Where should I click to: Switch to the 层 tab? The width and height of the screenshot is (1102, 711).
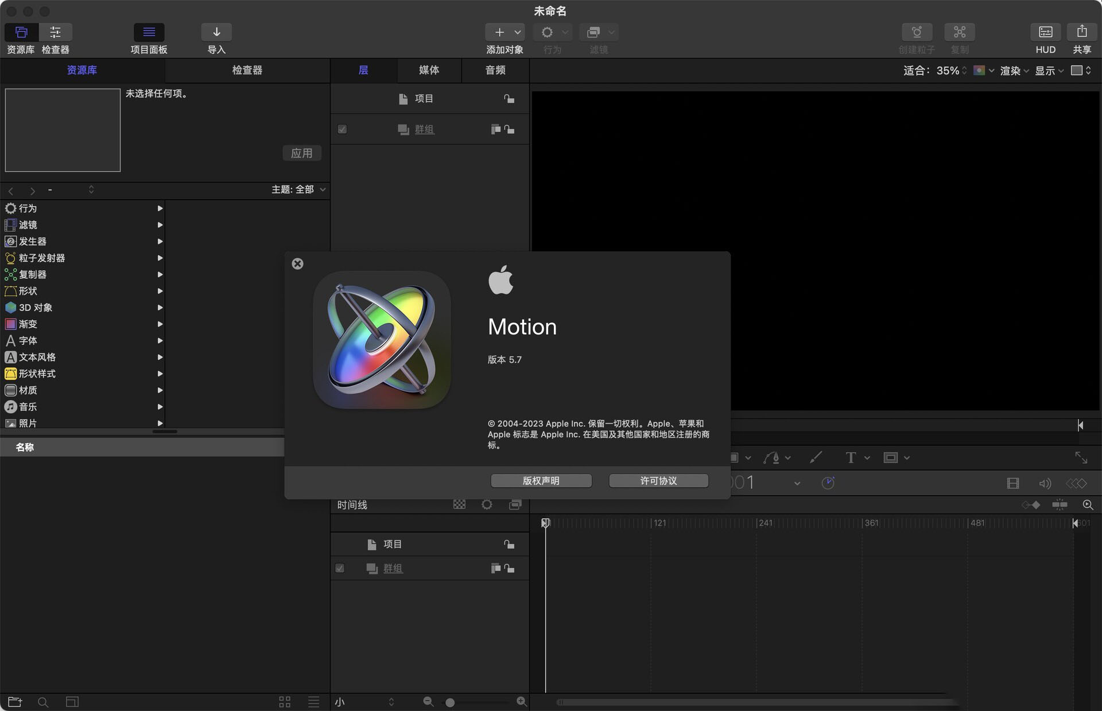click(363, 70)
